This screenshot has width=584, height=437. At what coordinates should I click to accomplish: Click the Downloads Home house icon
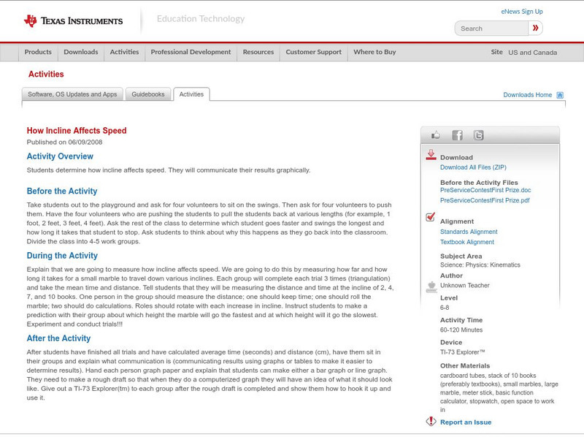tap(559, 94)
